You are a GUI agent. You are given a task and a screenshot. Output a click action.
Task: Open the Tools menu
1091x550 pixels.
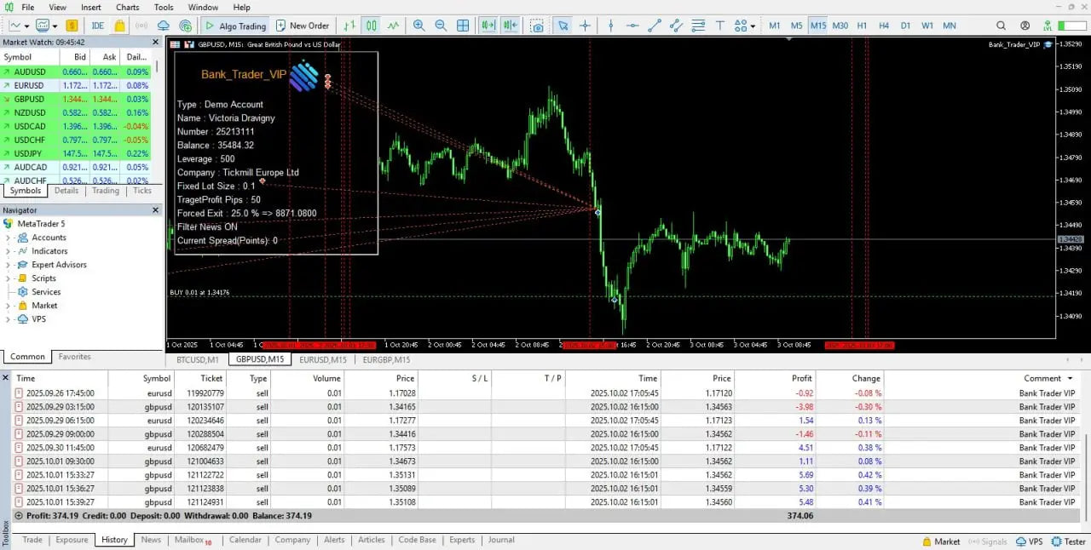164,7
